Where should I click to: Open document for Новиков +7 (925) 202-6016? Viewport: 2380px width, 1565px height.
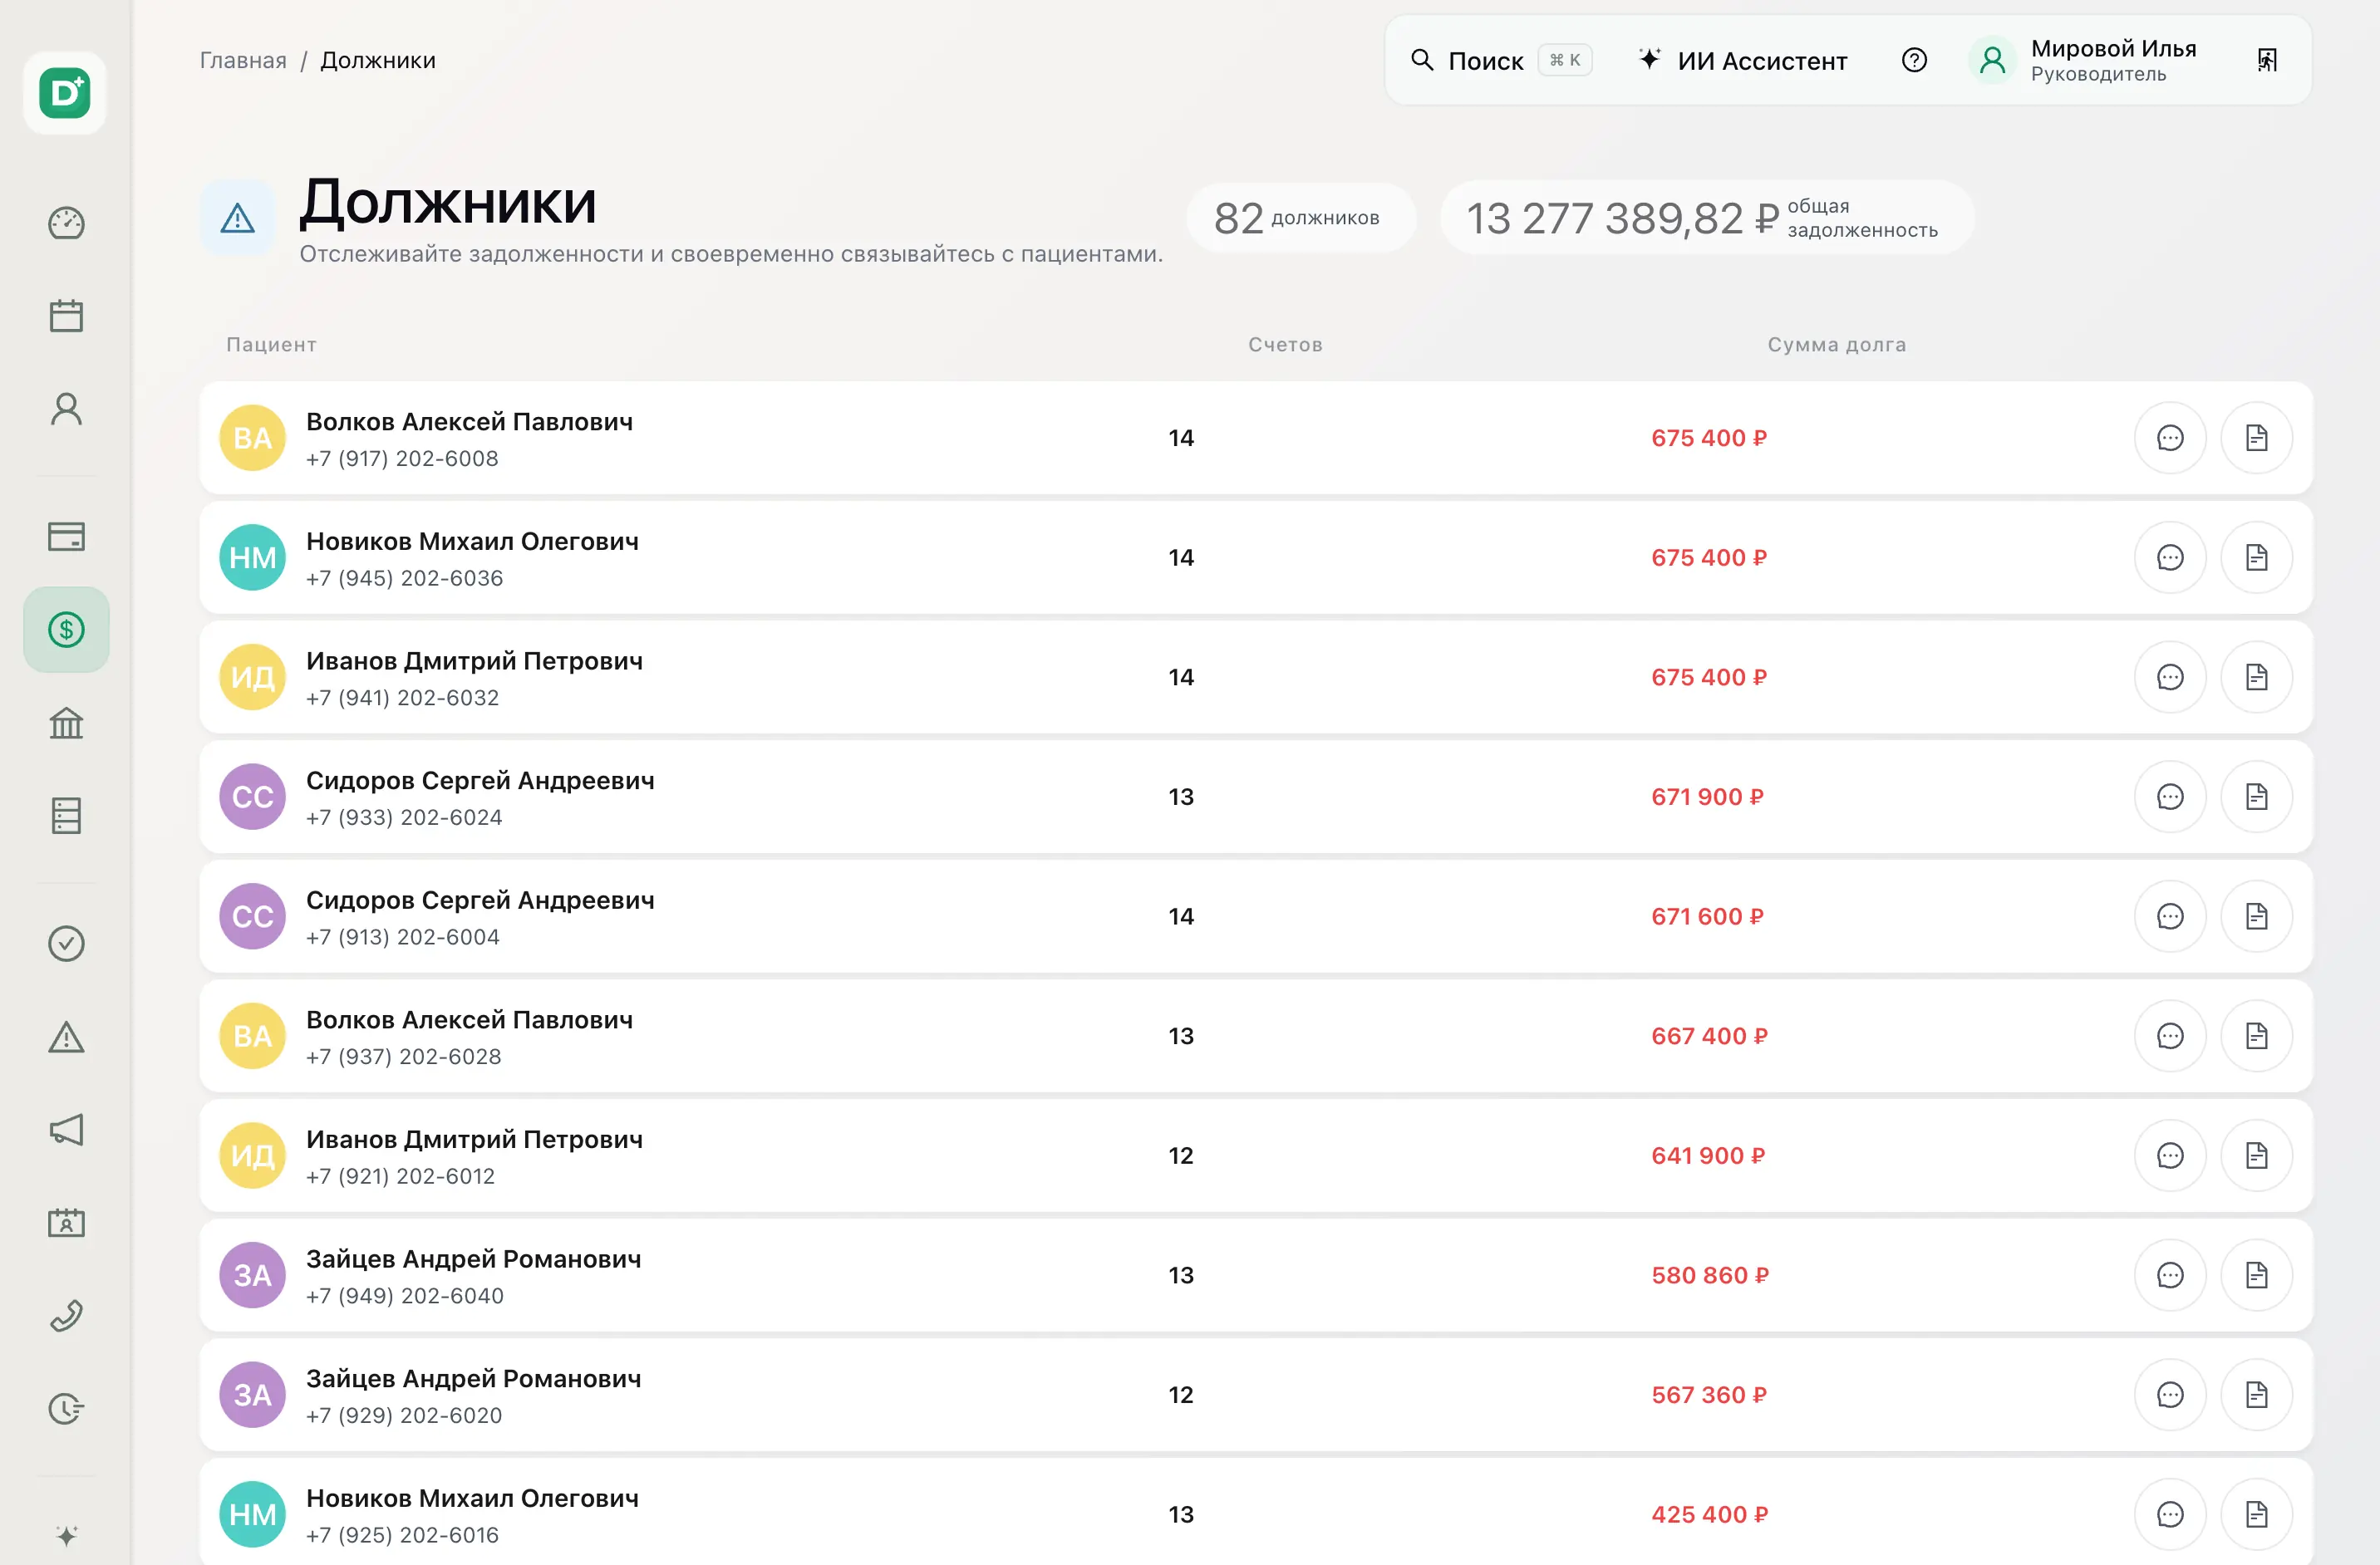2257,1514
